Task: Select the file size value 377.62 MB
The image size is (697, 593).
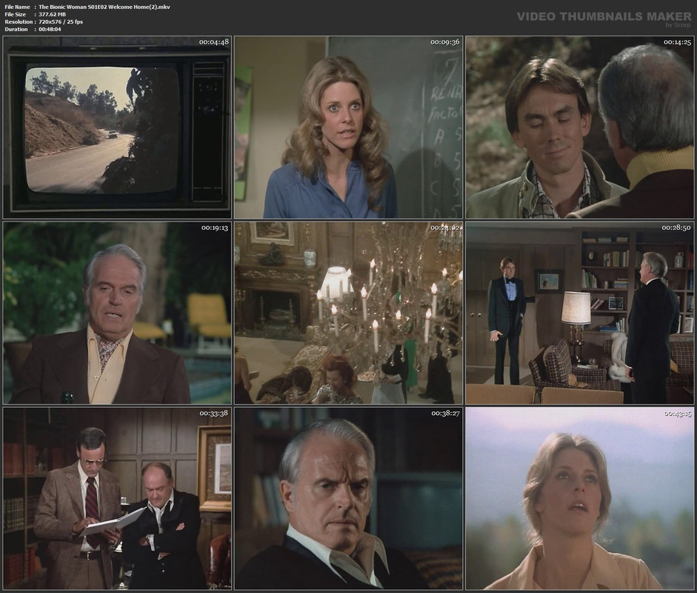Action: click(53, 14)
